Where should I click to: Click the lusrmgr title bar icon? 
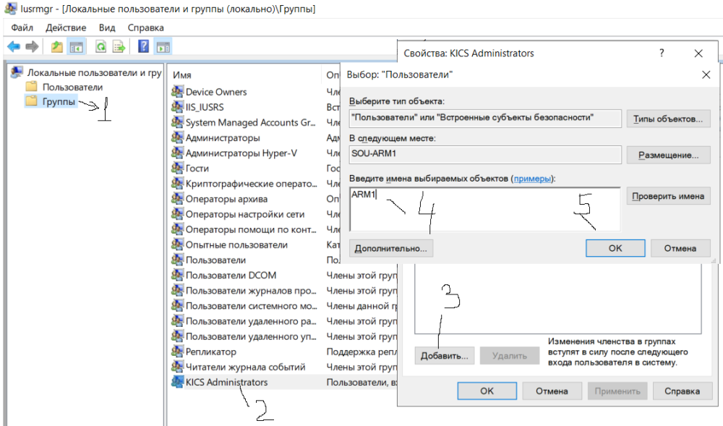click(10, 8)
